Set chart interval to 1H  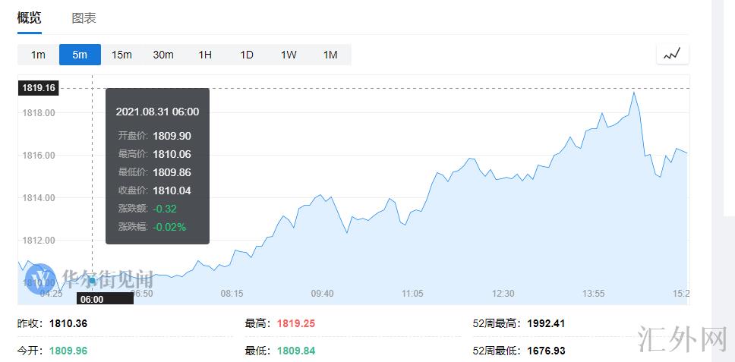click(x=205, y=55)
